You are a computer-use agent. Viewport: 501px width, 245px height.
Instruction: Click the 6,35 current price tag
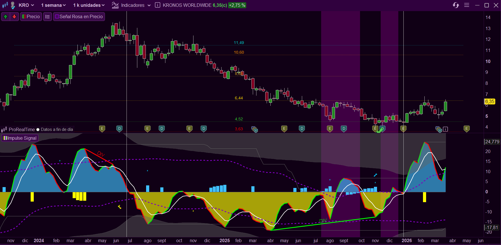pyautogui.click(x=490, y=101)
